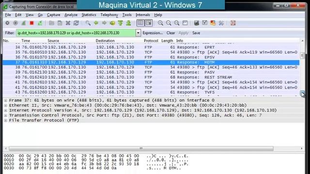Zoom in the packet text

(x=160, y=23)
